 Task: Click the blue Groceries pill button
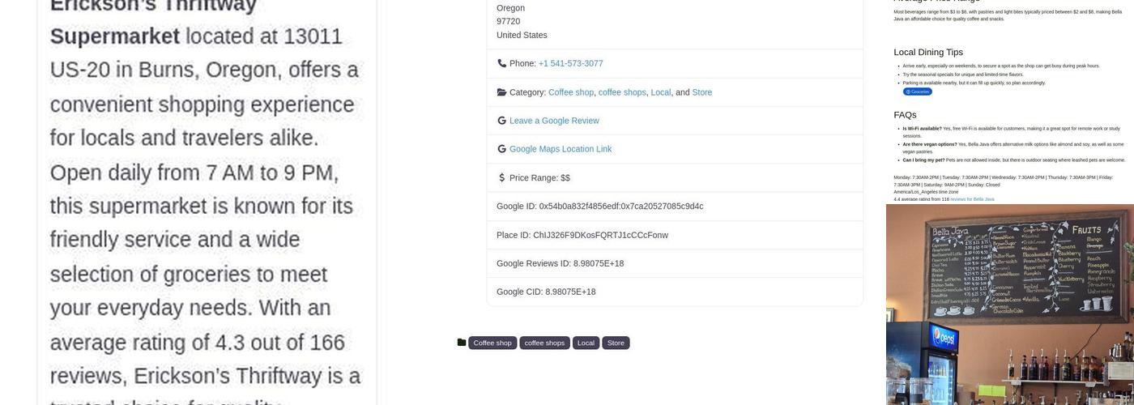click(918, 92)
